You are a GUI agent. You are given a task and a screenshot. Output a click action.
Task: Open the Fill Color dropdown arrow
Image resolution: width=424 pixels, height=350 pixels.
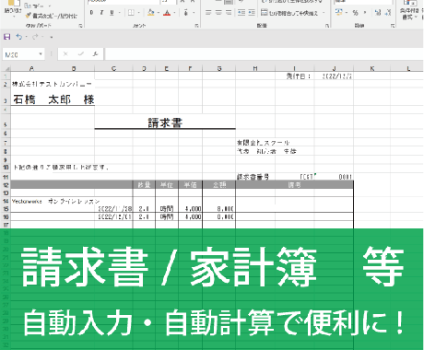click(x=159, y=13)
